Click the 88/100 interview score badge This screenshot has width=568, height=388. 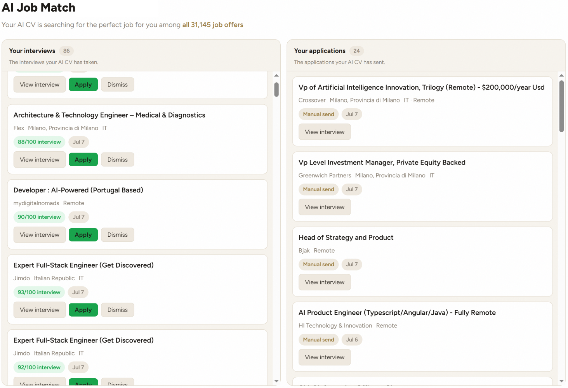(39, 142)
